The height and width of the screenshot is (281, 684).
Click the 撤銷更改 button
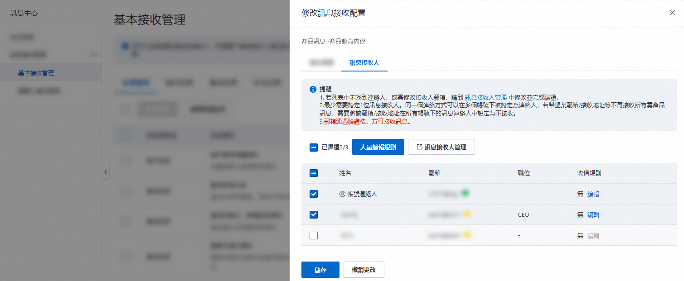[364, 270]
